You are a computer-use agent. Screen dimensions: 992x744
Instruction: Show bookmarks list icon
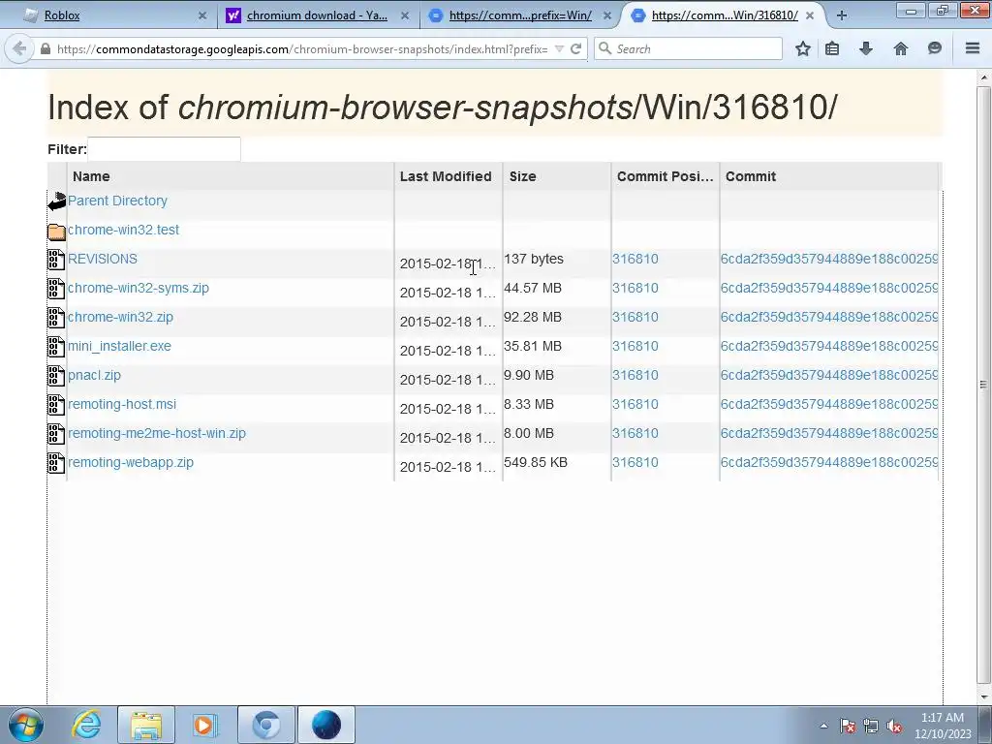pos(832,48)
